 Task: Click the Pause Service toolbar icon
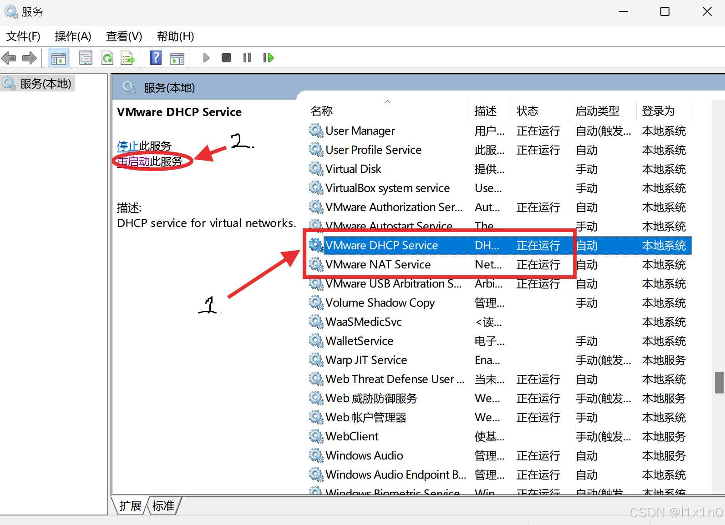coord(247,58)
